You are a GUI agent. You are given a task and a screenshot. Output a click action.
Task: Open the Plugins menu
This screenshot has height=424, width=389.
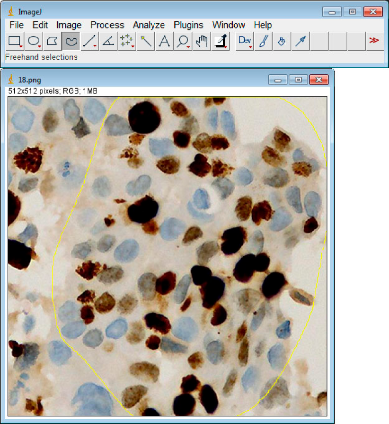point(188,25)
